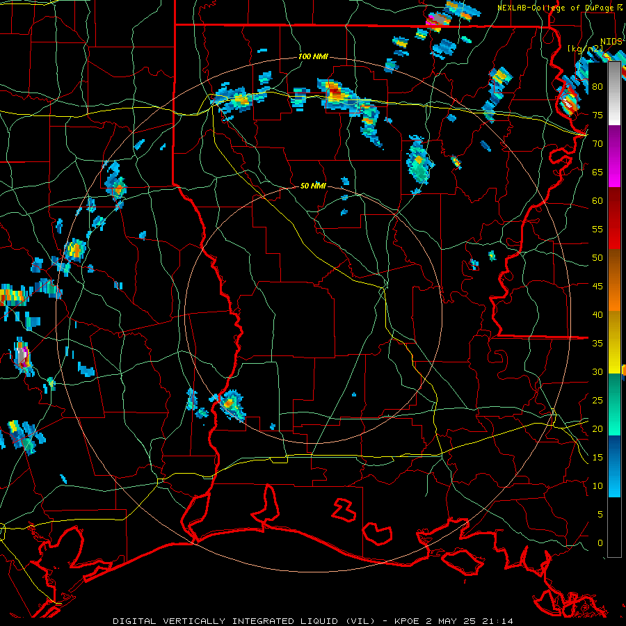Pick the white-gray band of the color scale
626x626 pixels.
click(614, 94)
